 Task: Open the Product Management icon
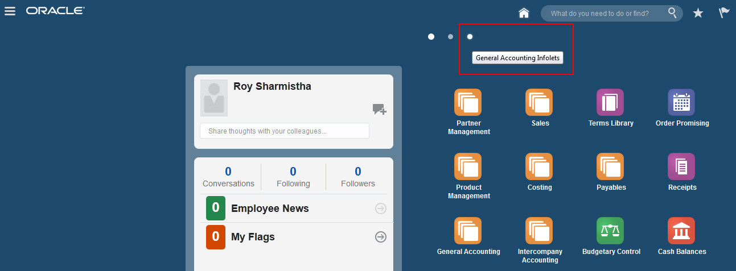coord(467,167)
